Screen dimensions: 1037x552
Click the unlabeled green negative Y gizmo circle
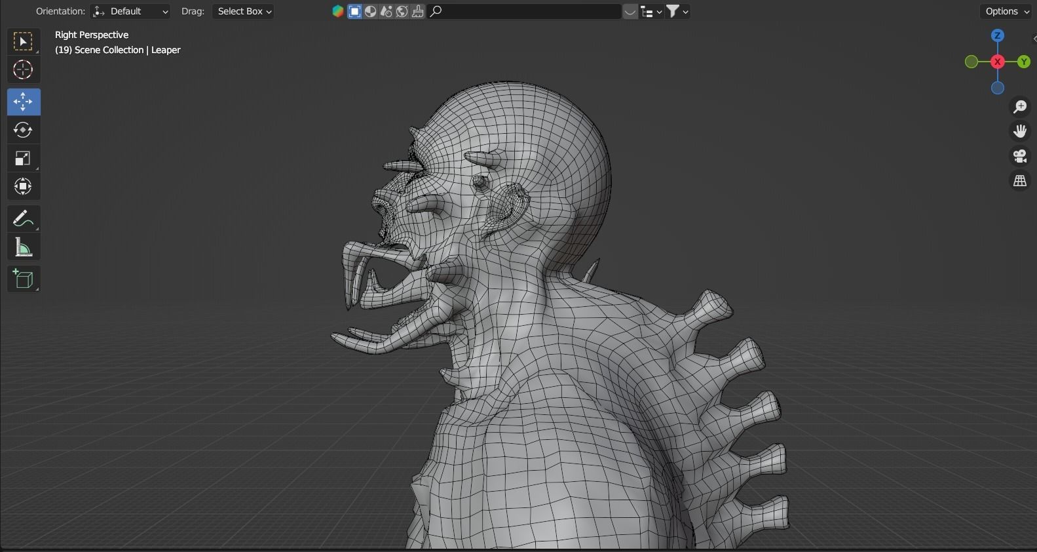pyautogui.click(x=971, y=62)
